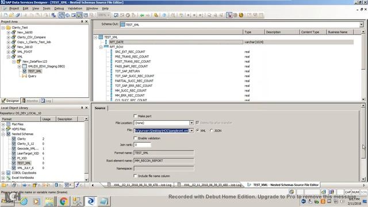
Task: Select the Jobs tab in object library
Action: tap(16, 185)
